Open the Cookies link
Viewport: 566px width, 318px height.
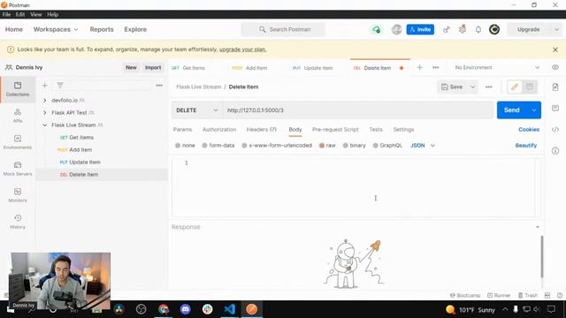pyautogui.click(x=529, y=130)
